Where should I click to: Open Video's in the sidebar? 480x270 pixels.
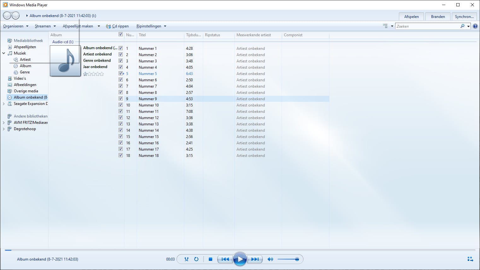(20, 78)
